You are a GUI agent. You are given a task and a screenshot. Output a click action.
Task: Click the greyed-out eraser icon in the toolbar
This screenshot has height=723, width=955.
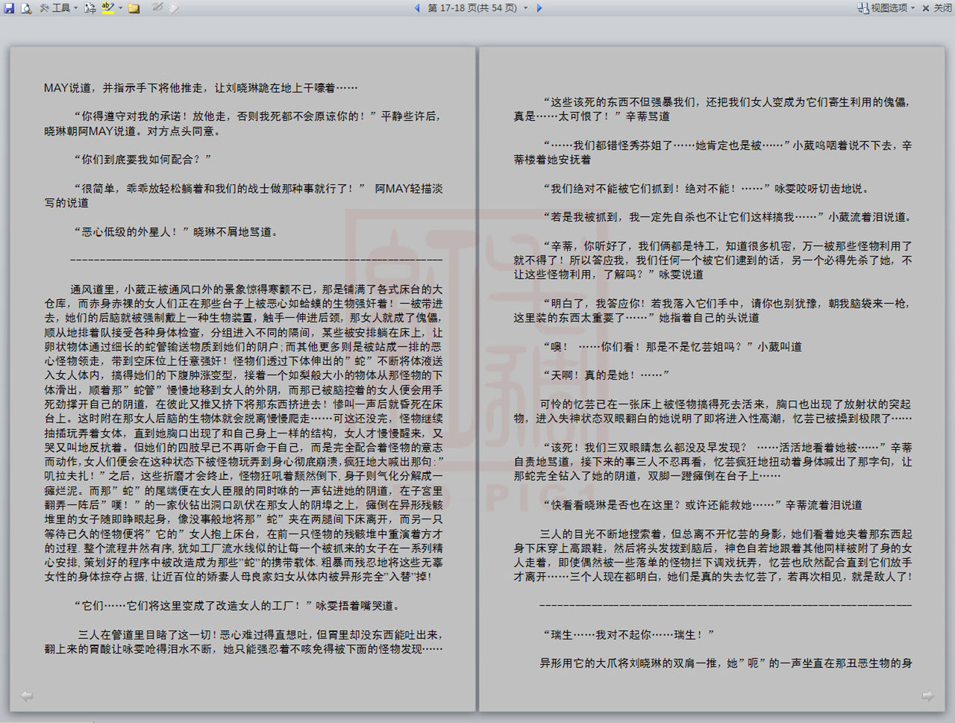tap(173, 8)
